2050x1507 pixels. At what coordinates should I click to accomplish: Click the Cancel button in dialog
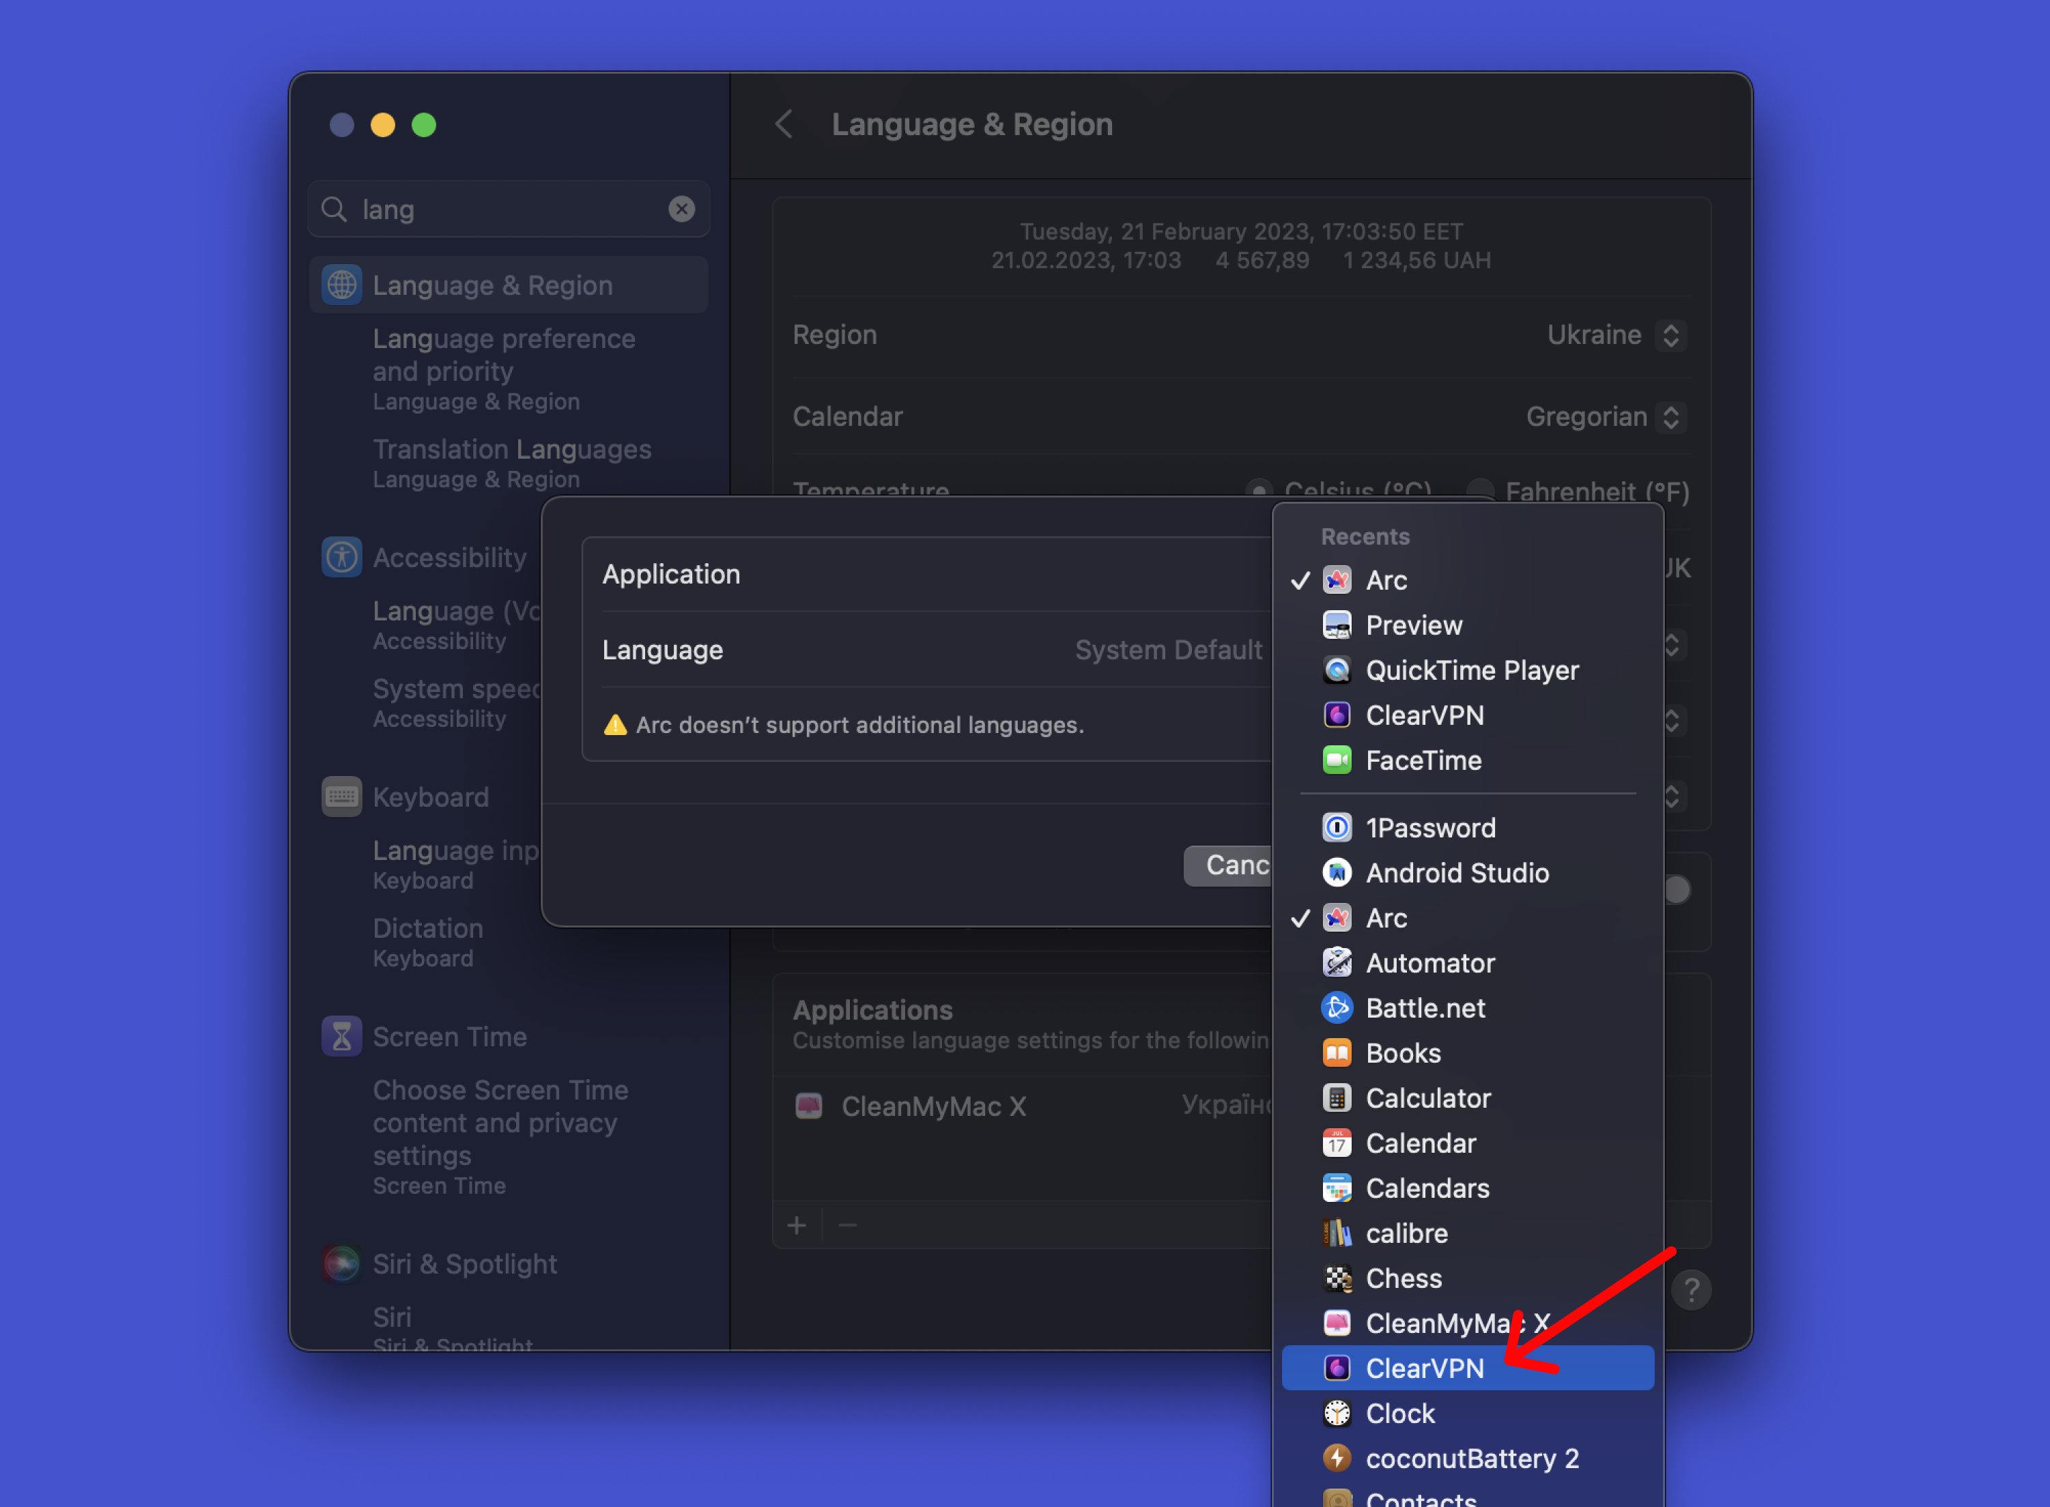click(x=1228, y=865)
